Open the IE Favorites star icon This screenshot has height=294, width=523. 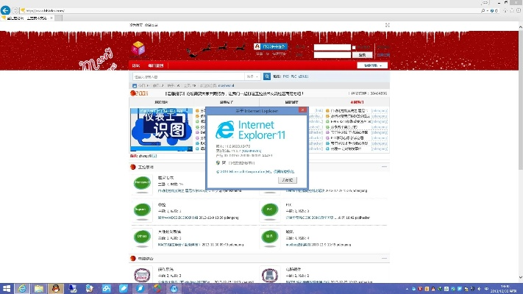click(512, 11)
